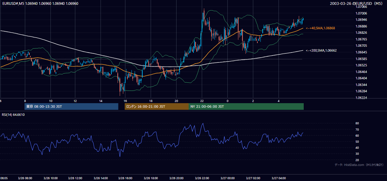Click hour label 18 on main chart axis

[151, 101]
